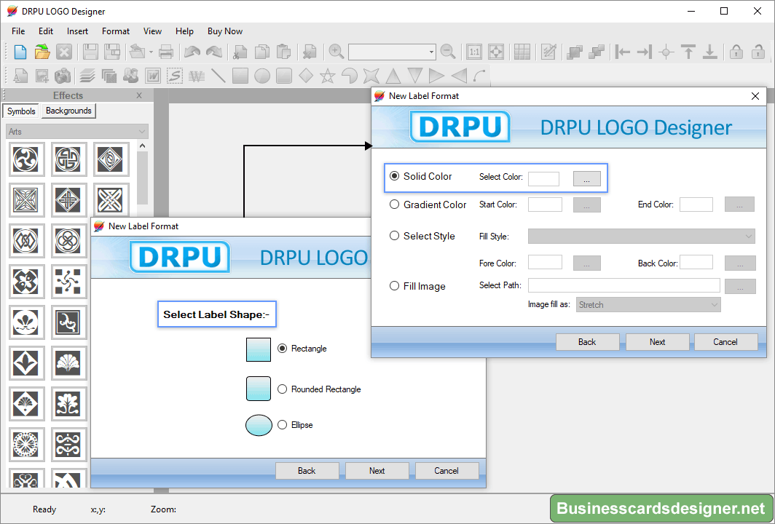The width and height of the screenshot is (775, 524).
Task: Select the Fill Image radio button
Action: point(395,285)
